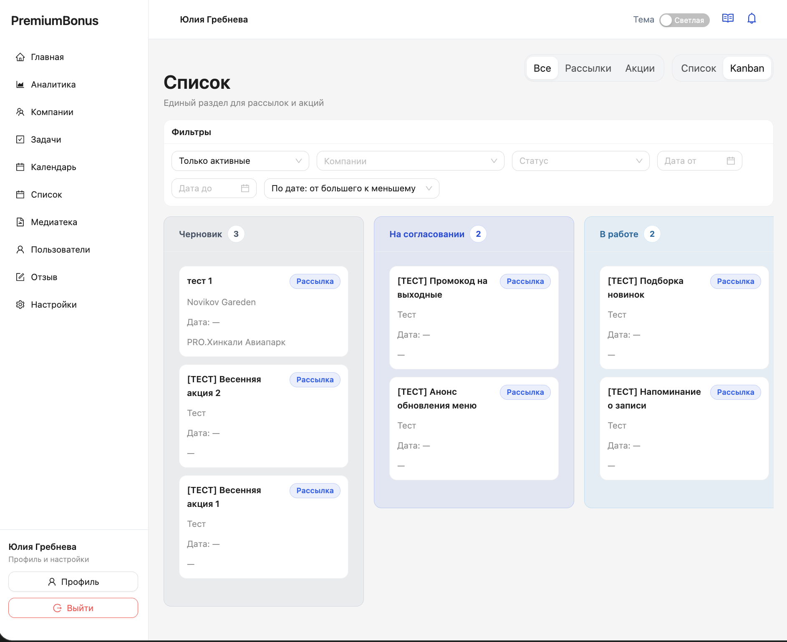Click the Analytics chart icon in sidebar
Viewport: 787px width, 642px height.
pos(20,85)
